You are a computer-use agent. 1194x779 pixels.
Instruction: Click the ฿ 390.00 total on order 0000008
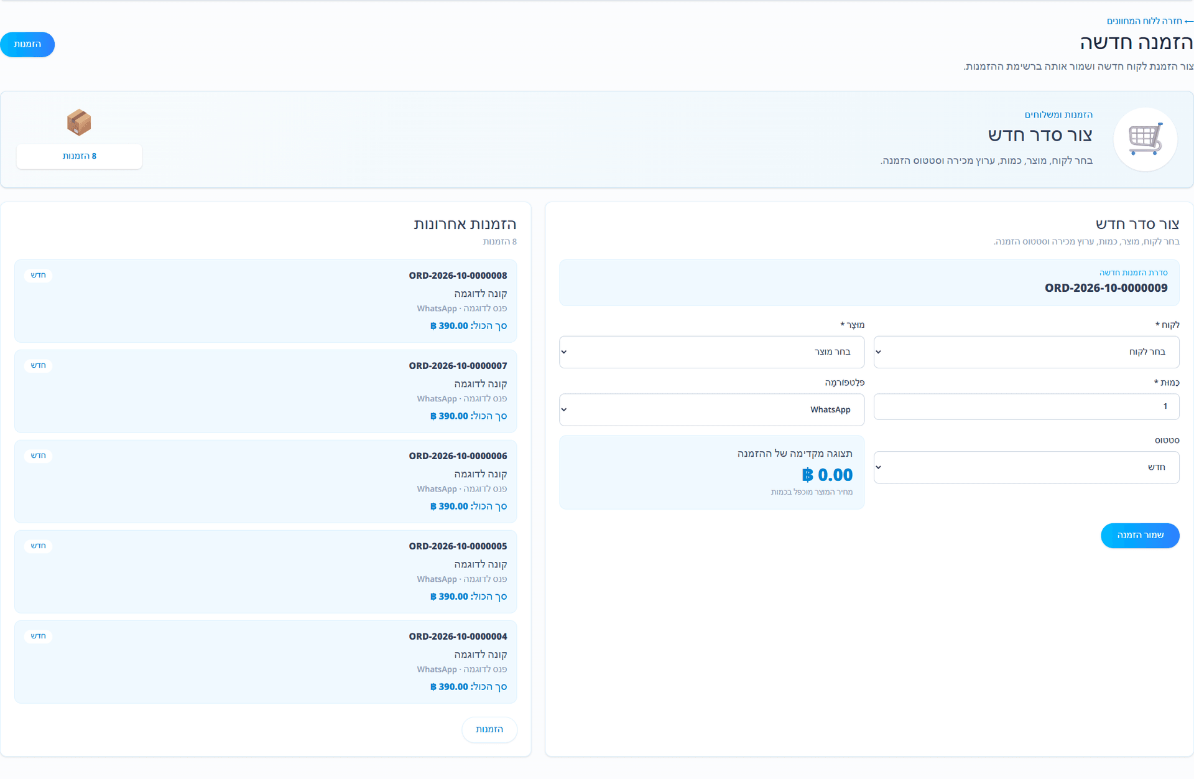[x=449, y=326]
